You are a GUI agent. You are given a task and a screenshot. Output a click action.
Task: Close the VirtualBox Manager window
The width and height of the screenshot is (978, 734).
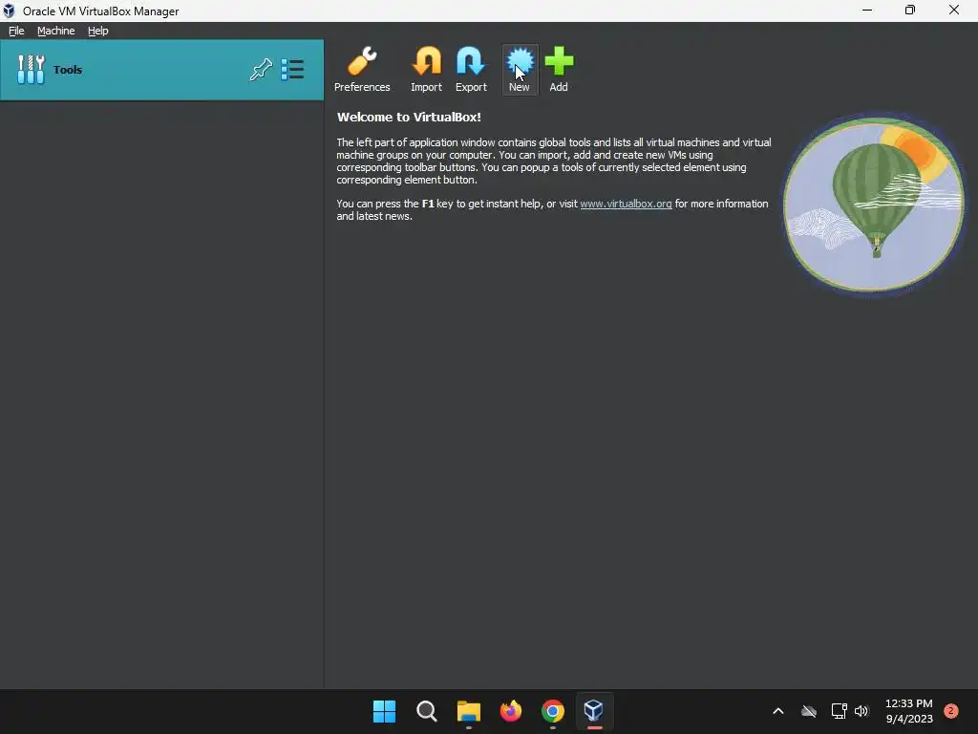click(x=954, y=10)
